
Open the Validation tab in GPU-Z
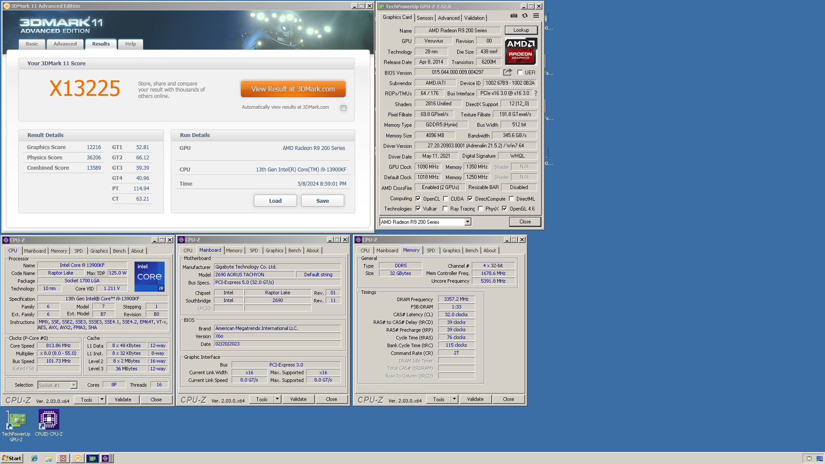click(x=474, y=18)
